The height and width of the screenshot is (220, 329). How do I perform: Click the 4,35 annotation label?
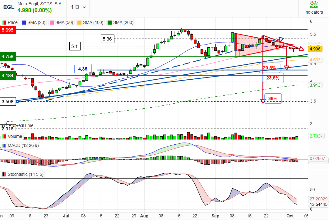[x=83, y=69]
